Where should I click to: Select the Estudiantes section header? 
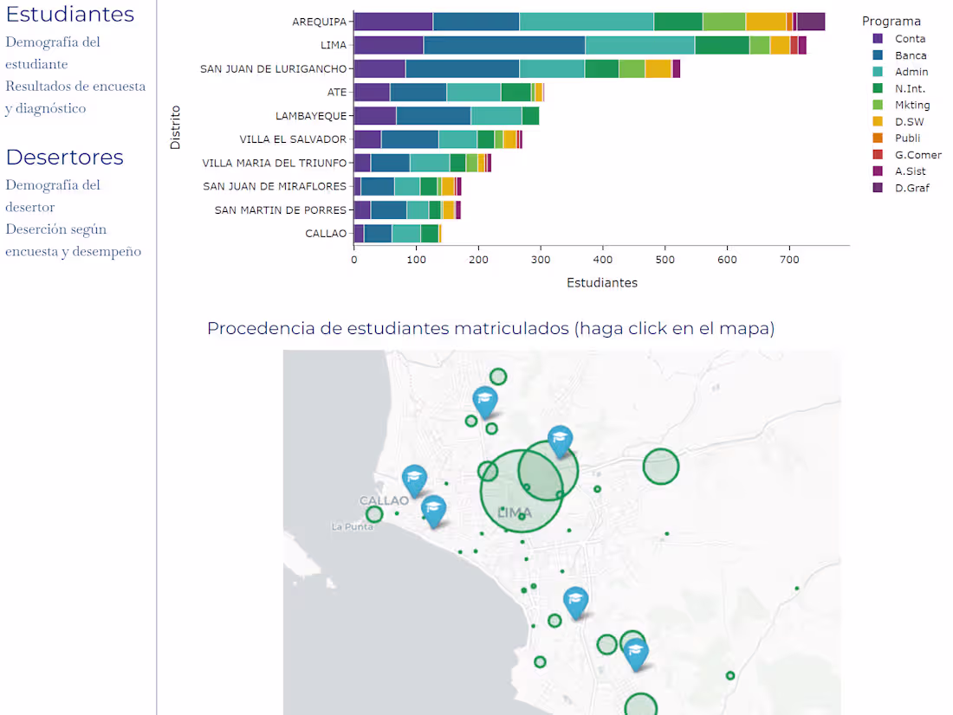pyautogui.click(x=69, y=15)
